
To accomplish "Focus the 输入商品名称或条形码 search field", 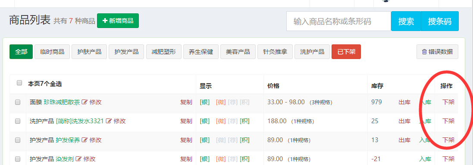I will 339,21.
